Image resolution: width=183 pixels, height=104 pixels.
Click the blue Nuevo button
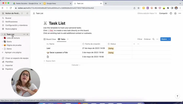pos(164,39)
